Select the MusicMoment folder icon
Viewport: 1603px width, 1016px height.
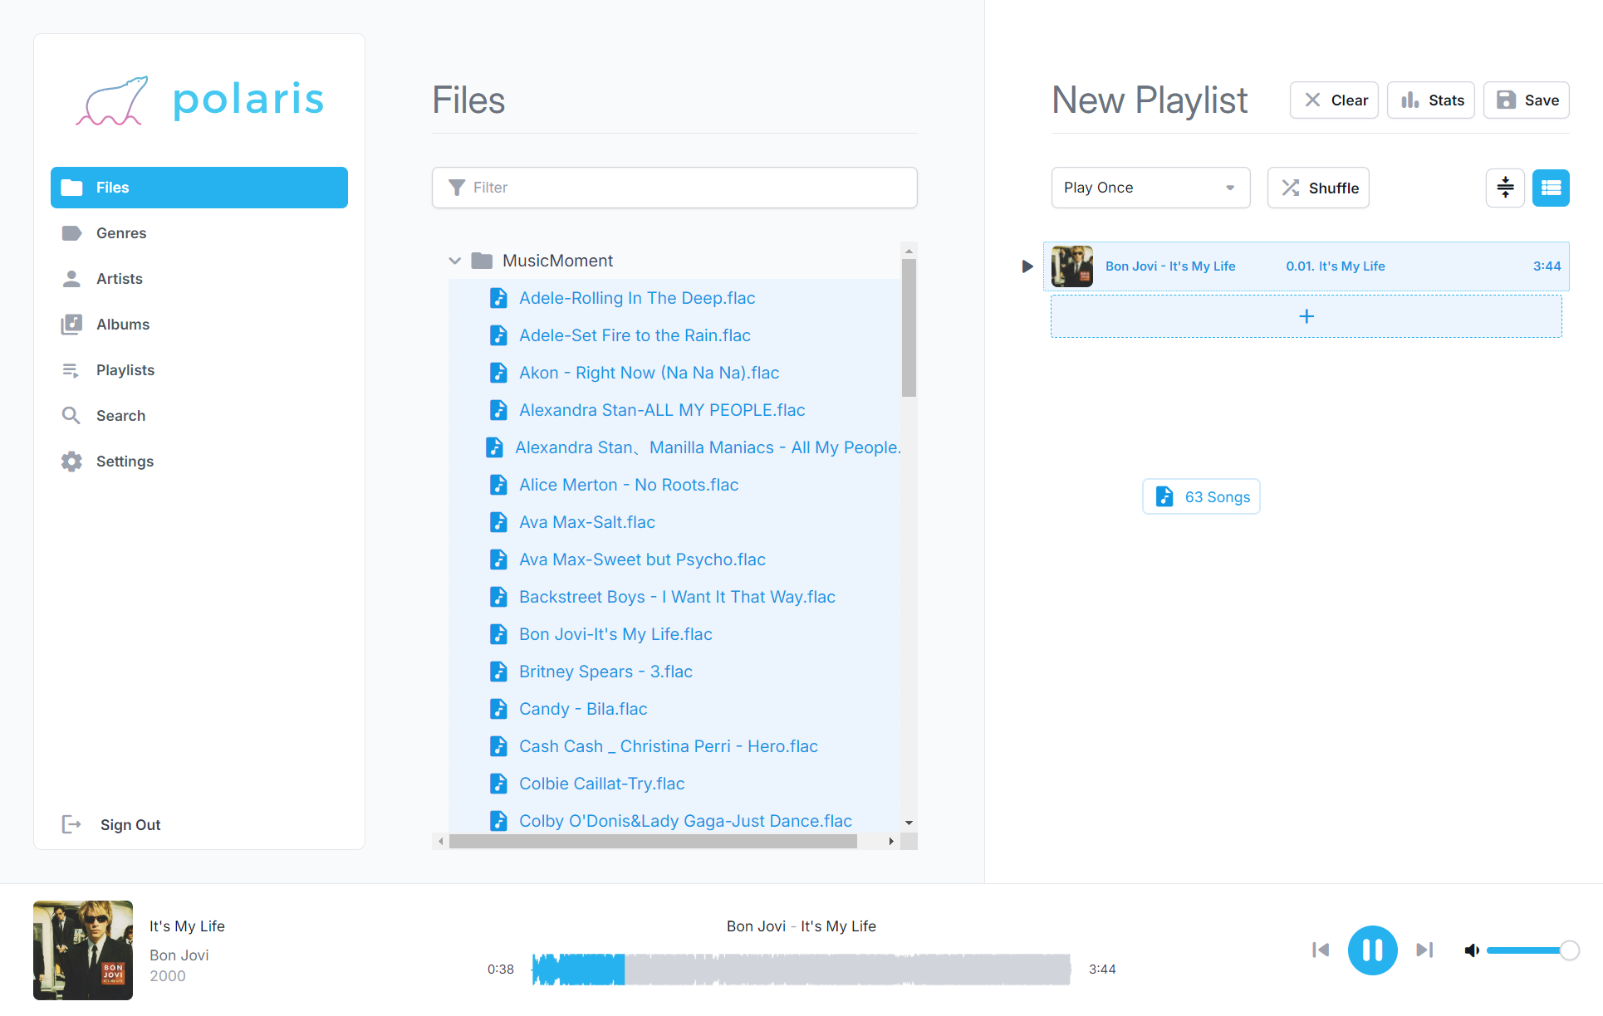tap(482, 261)
